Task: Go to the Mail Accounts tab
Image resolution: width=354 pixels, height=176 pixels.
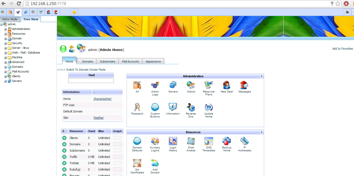Action: pyautogui.click(x=130, y=61)
